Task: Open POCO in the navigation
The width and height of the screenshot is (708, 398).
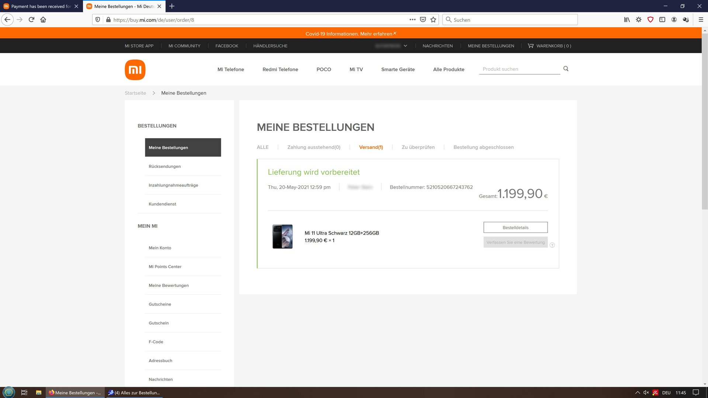Action: (x=324, y=69)
